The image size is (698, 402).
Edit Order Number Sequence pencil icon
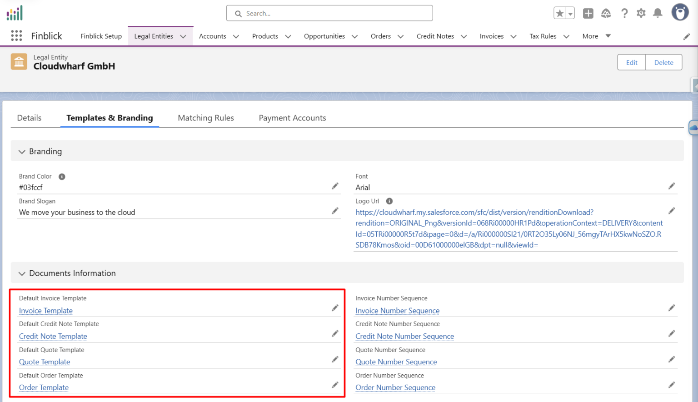tap(672, 385)
